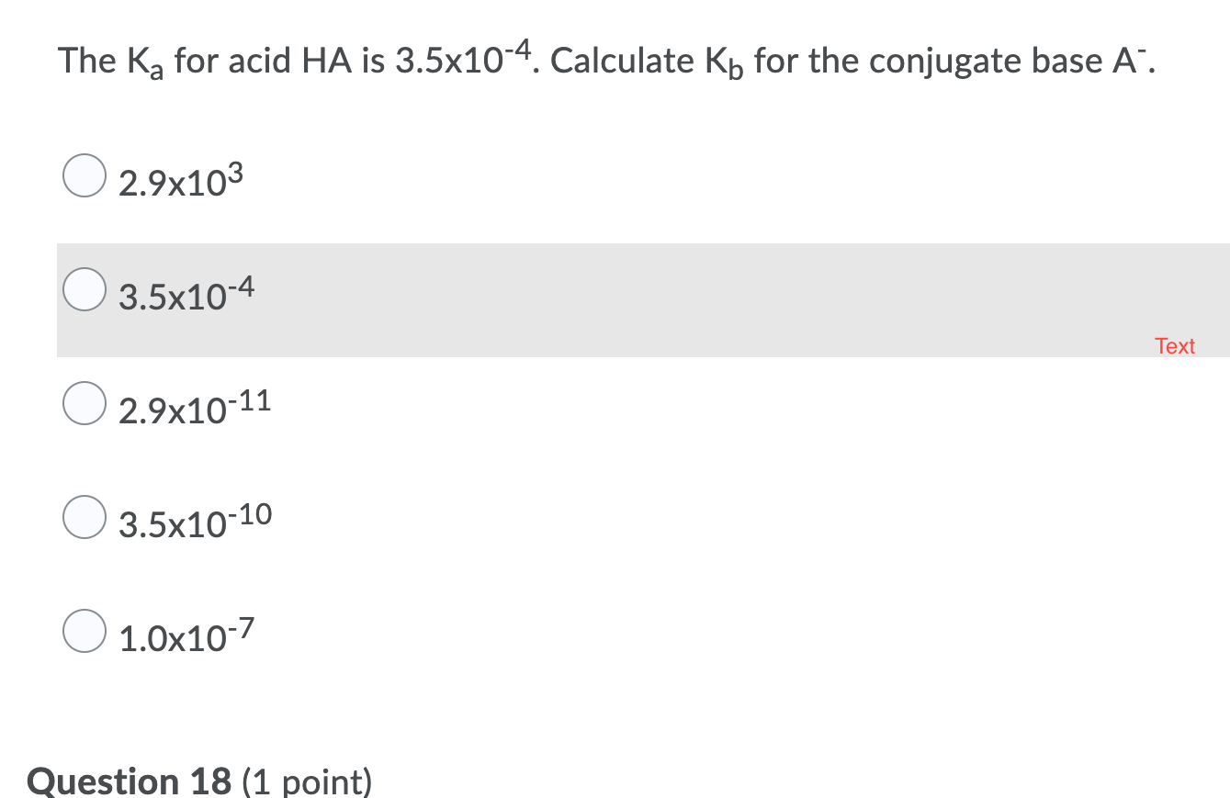
Task: Click the answer text 1.0x10⁻⁷
Action: (x=185, y=634)
